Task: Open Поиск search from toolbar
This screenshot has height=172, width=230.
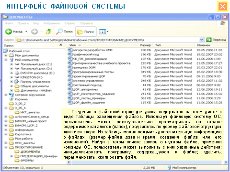Action: click(x=64, y=32)
